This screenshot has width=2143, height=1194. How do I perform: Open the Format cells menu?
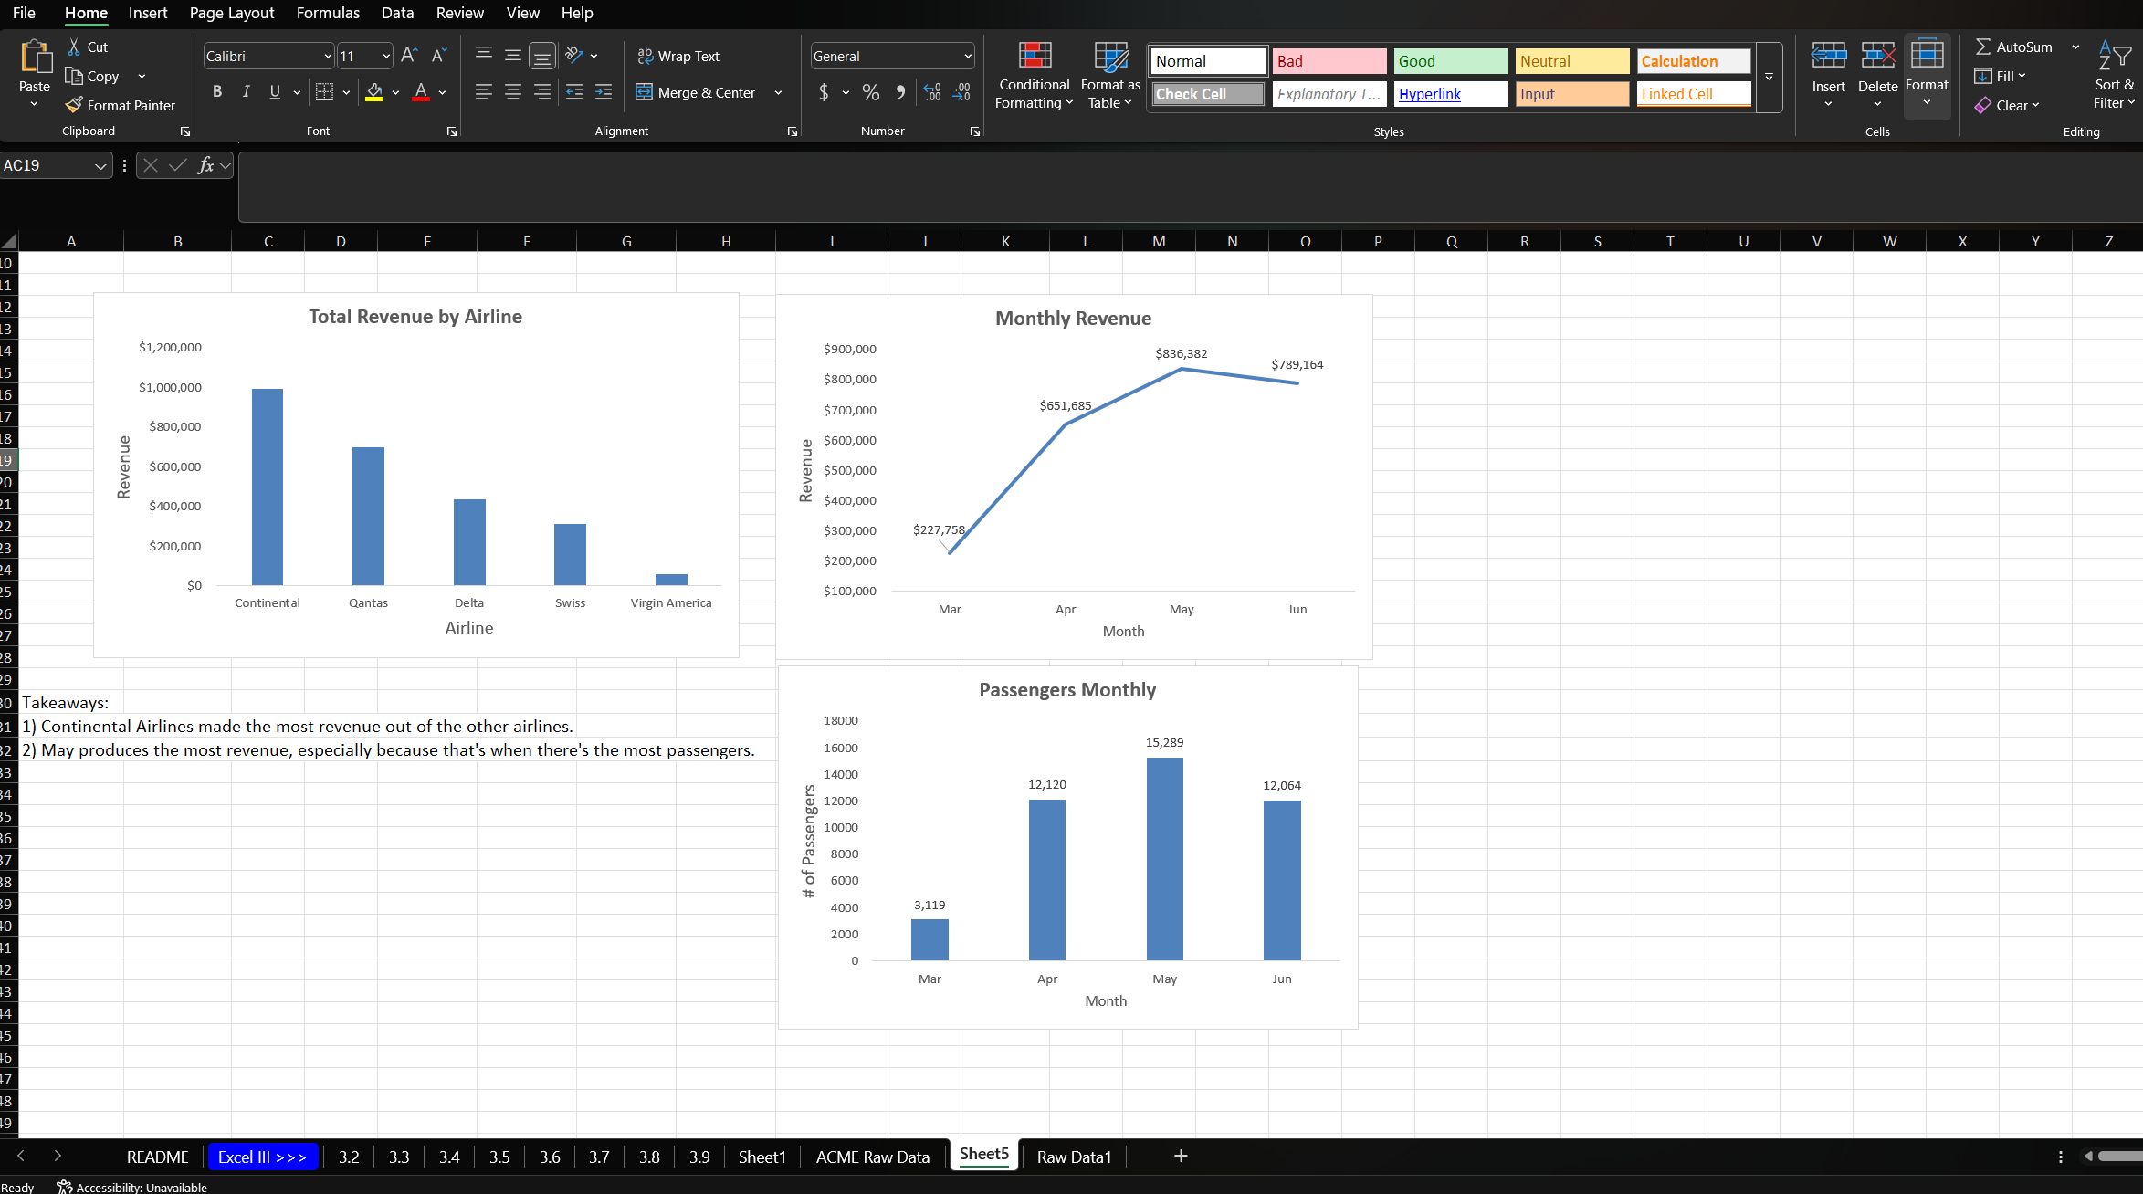pos(1927,76)
